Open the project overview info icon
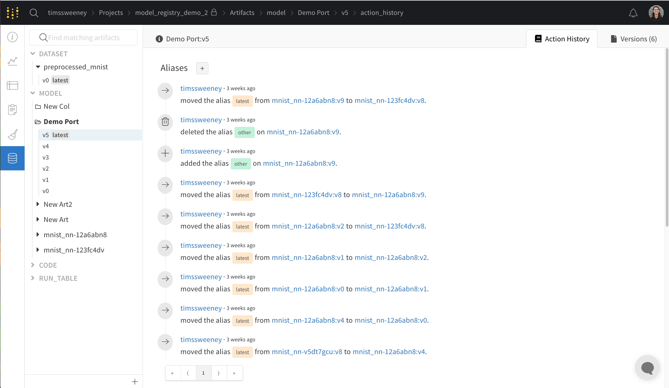Viewport: 669px width, 388px height. (x=12, y=37)
